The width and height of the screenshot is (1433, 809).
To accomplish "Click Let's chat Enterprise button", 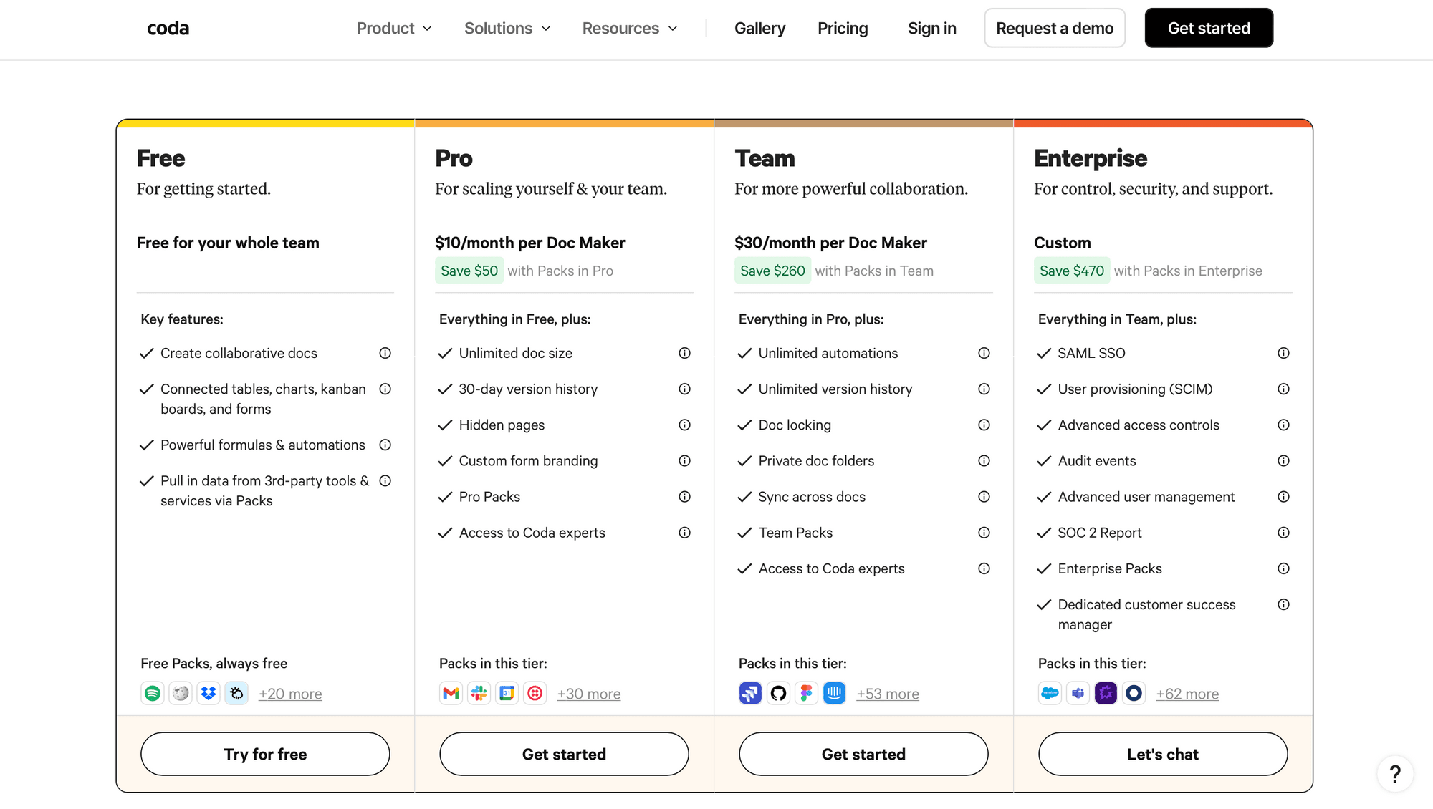I will 1163,754.
